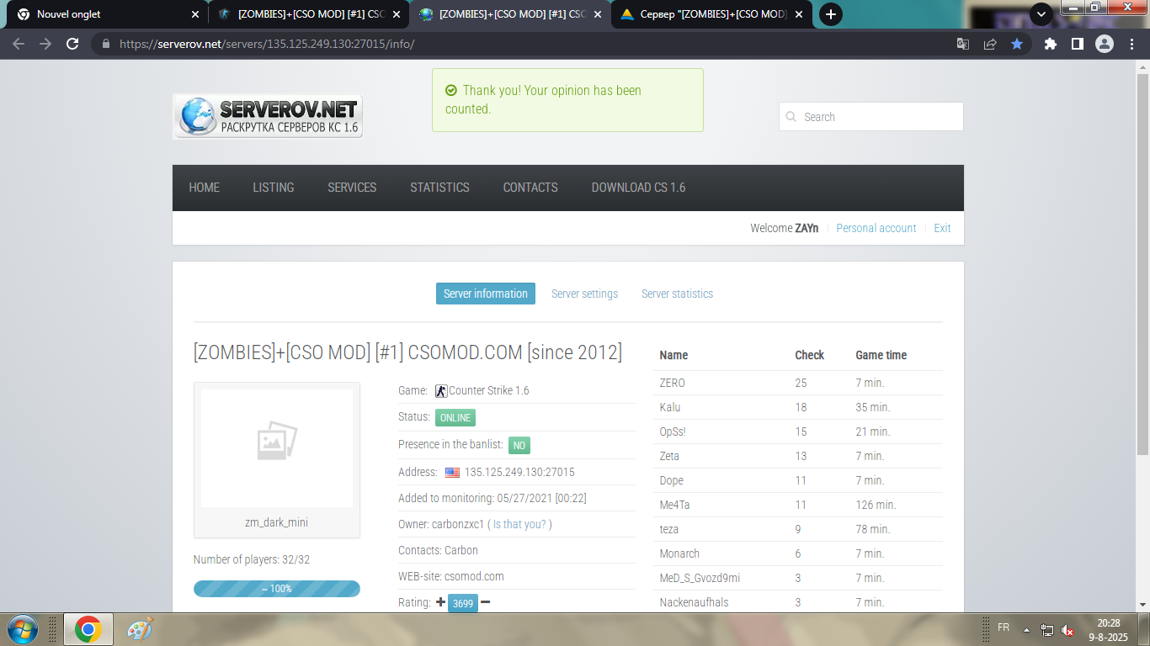1150x646 pixels.
Task: Open the Paint app in taskbar
Action: point(140,629)
